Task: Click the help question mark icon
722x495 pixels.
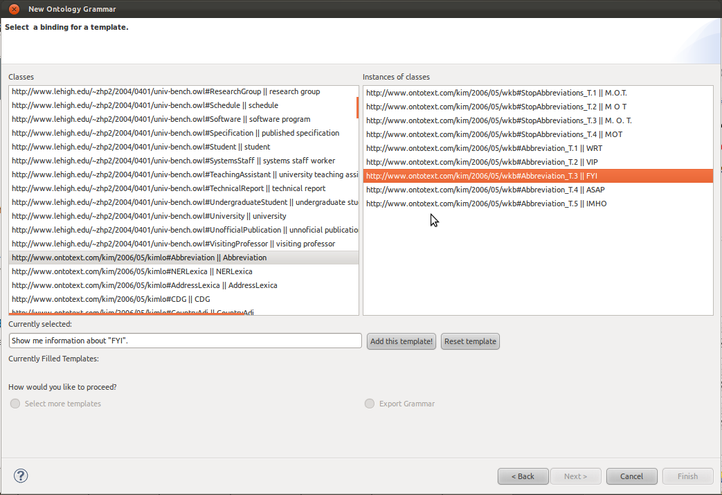Action: [21, 476]
